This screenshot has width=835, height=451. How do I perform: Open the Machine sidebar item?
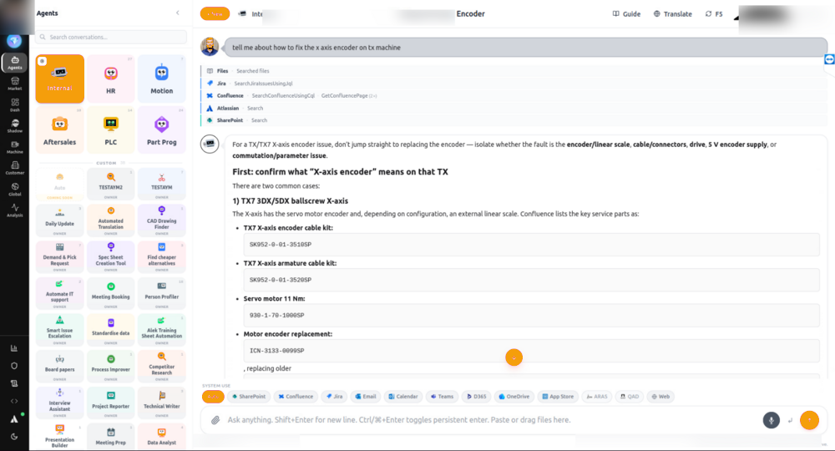point(14,147)
